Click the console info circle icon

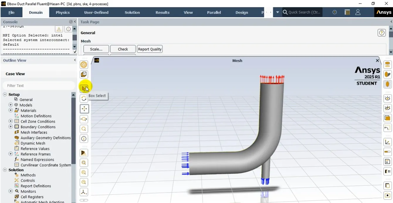[x=68, y=29]
